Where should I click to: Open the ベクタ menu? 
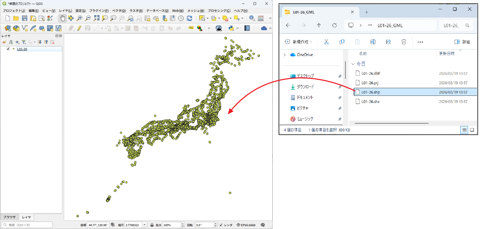pos(119,11)
